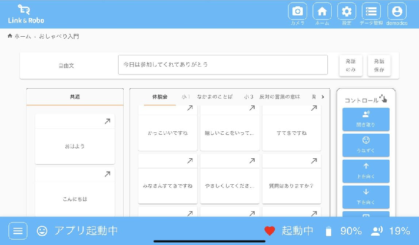Click the やさしくしてくださ… phrase card
Screen dimensions: 419x245
[x=230, y=179]
